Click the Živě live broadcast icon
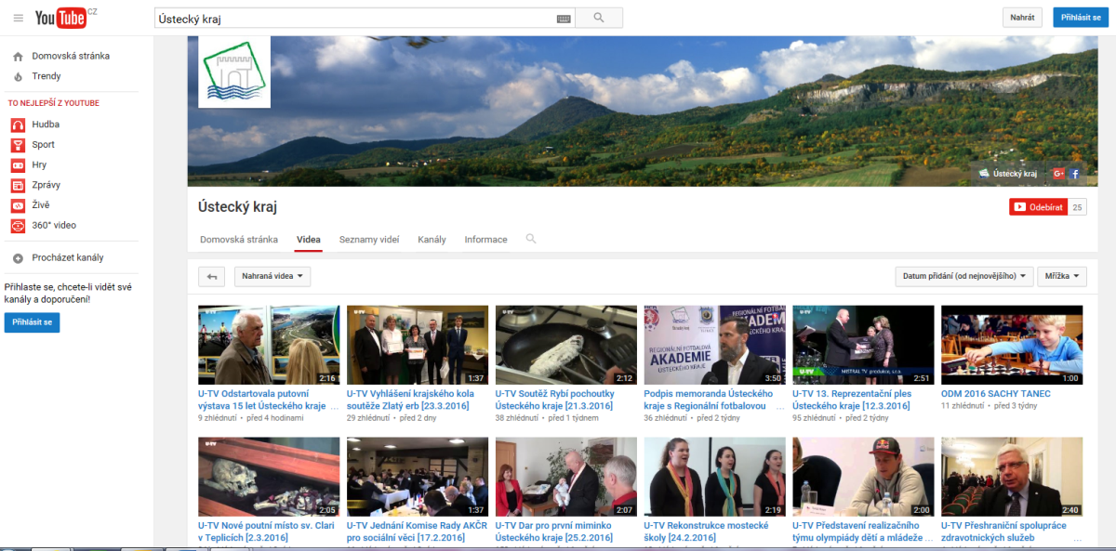The image size is (1116, 551). coord(18,205)
